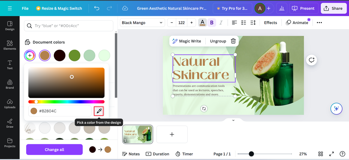This screenshot has height=160, width=349.
Task: Increase font size with plus button
Action: (191, 23)
